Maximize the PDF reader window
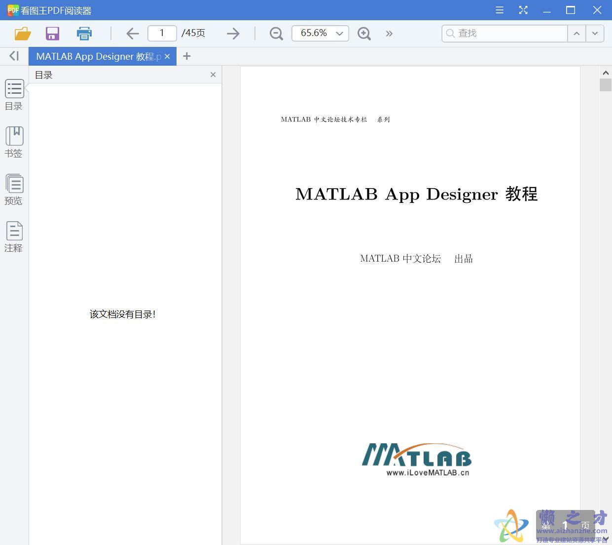 571,10
